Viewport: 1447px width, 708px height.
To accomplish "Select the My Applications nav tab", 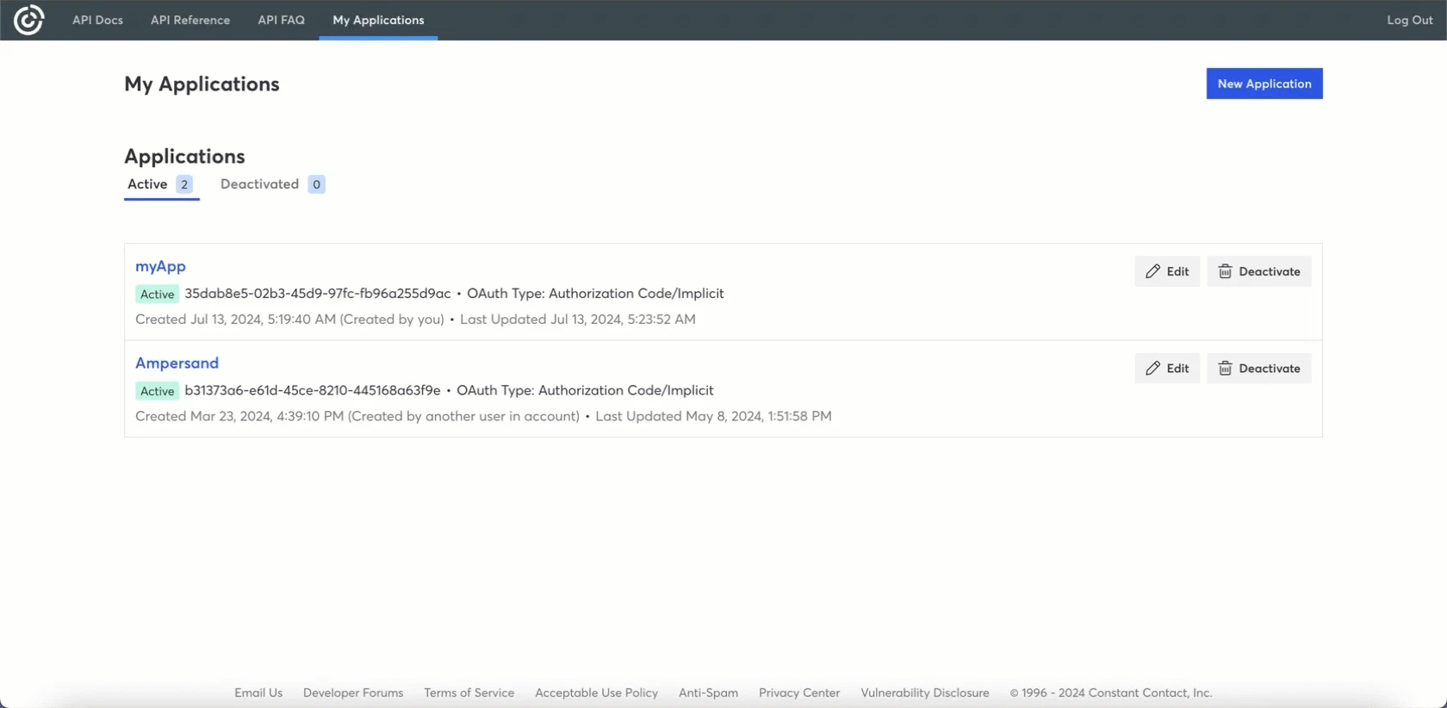I will point(378,20).
